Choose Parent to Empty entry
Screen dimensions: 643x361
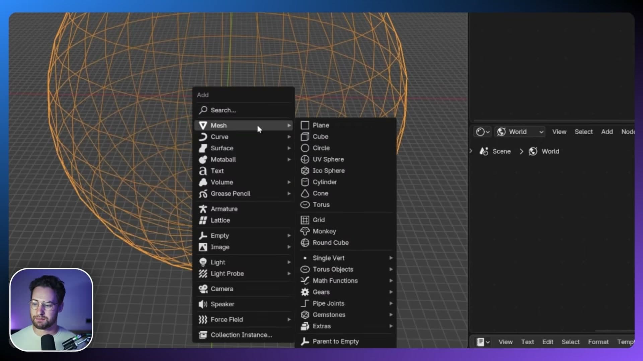point(346,341)
